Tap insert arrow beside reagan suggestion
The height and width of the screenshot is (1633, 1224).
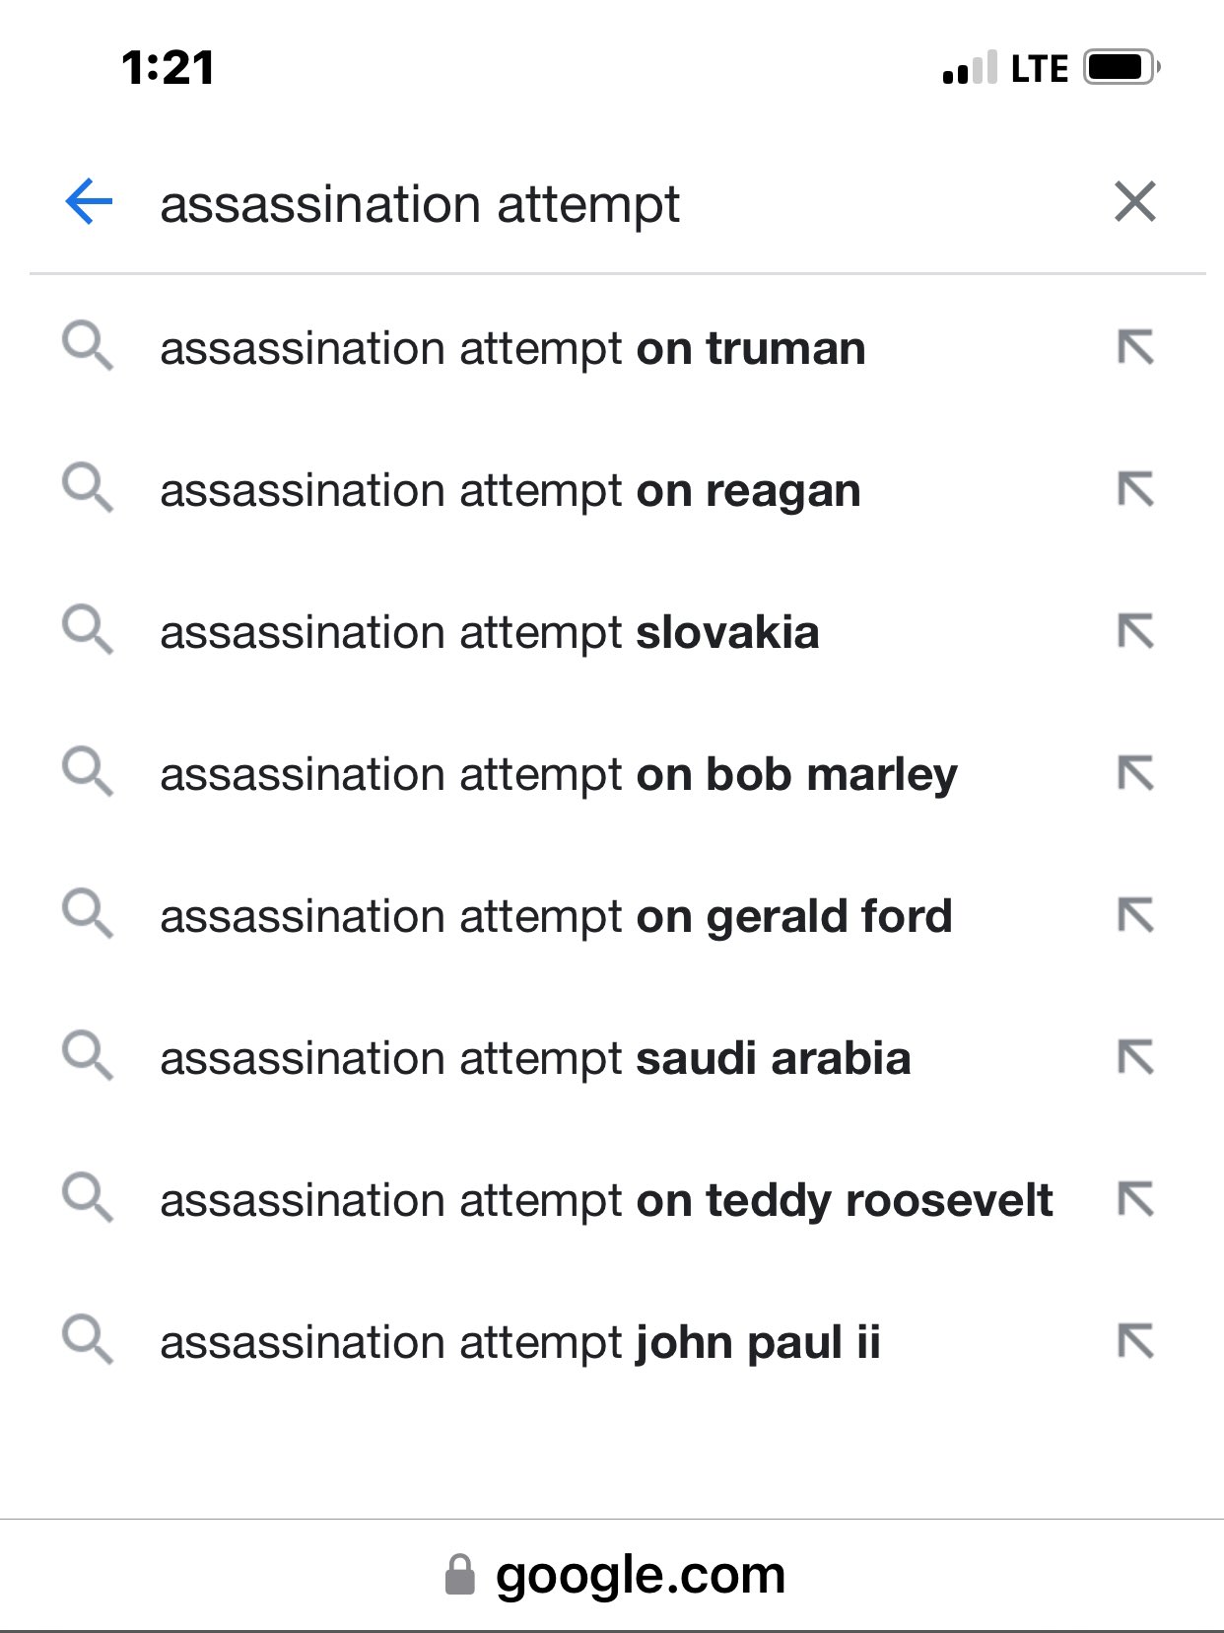tap(1135, 490)
